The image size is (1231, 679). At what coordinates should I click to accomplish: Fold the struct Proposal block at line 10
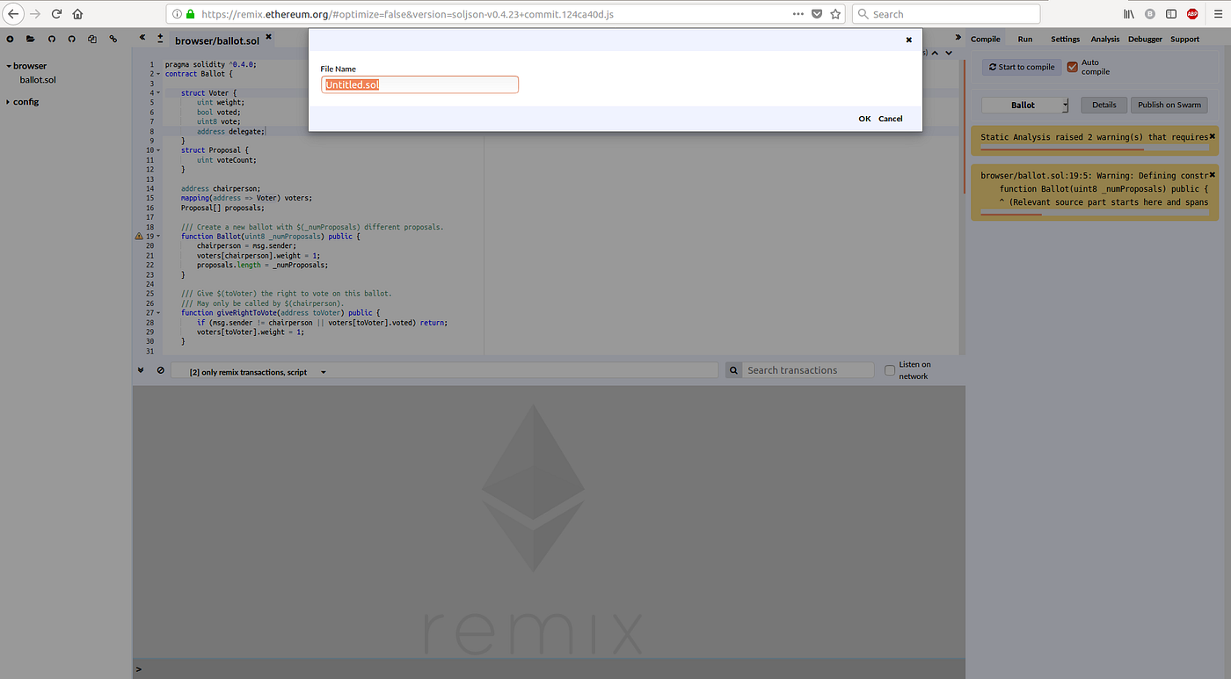[x=158, y=150]
